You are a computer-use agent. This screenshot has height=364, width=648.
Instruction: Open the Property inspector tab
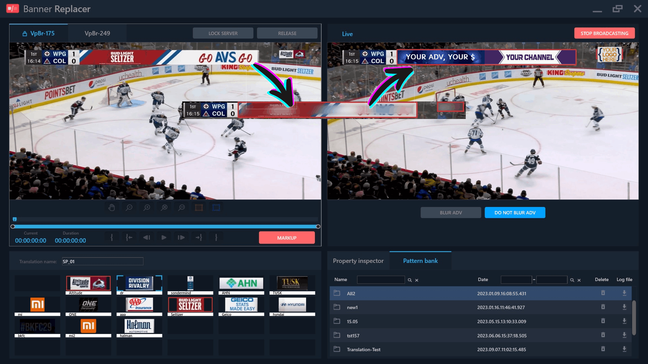pyautogui.click(x=358, y=261)
